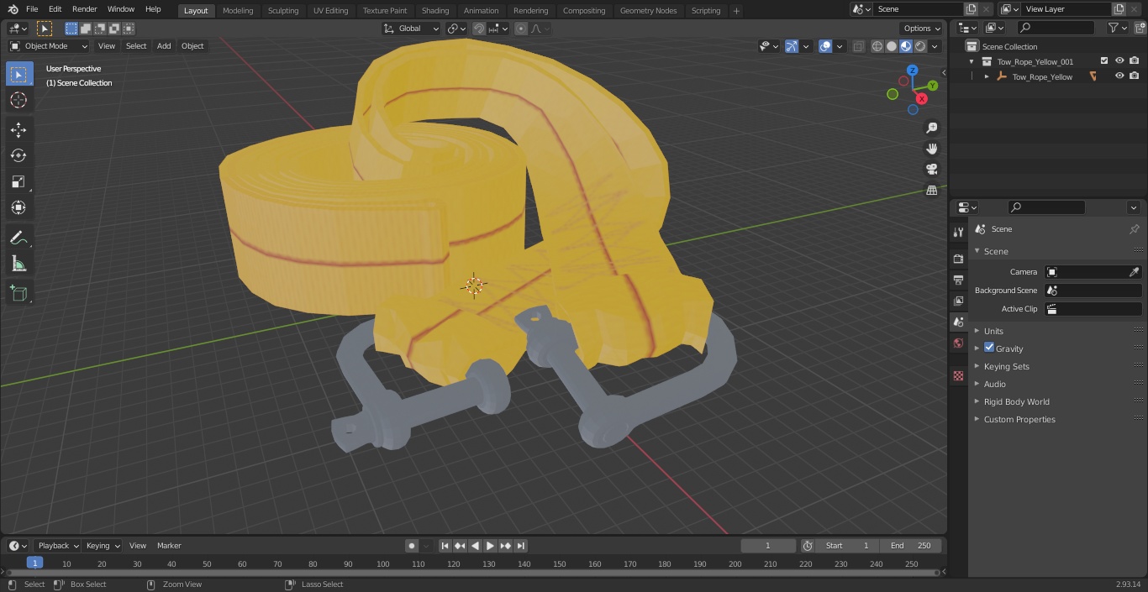The height and width of the screenshot is (592, 1148).
Task: Open the Tool properties tab
Action: 958,233
